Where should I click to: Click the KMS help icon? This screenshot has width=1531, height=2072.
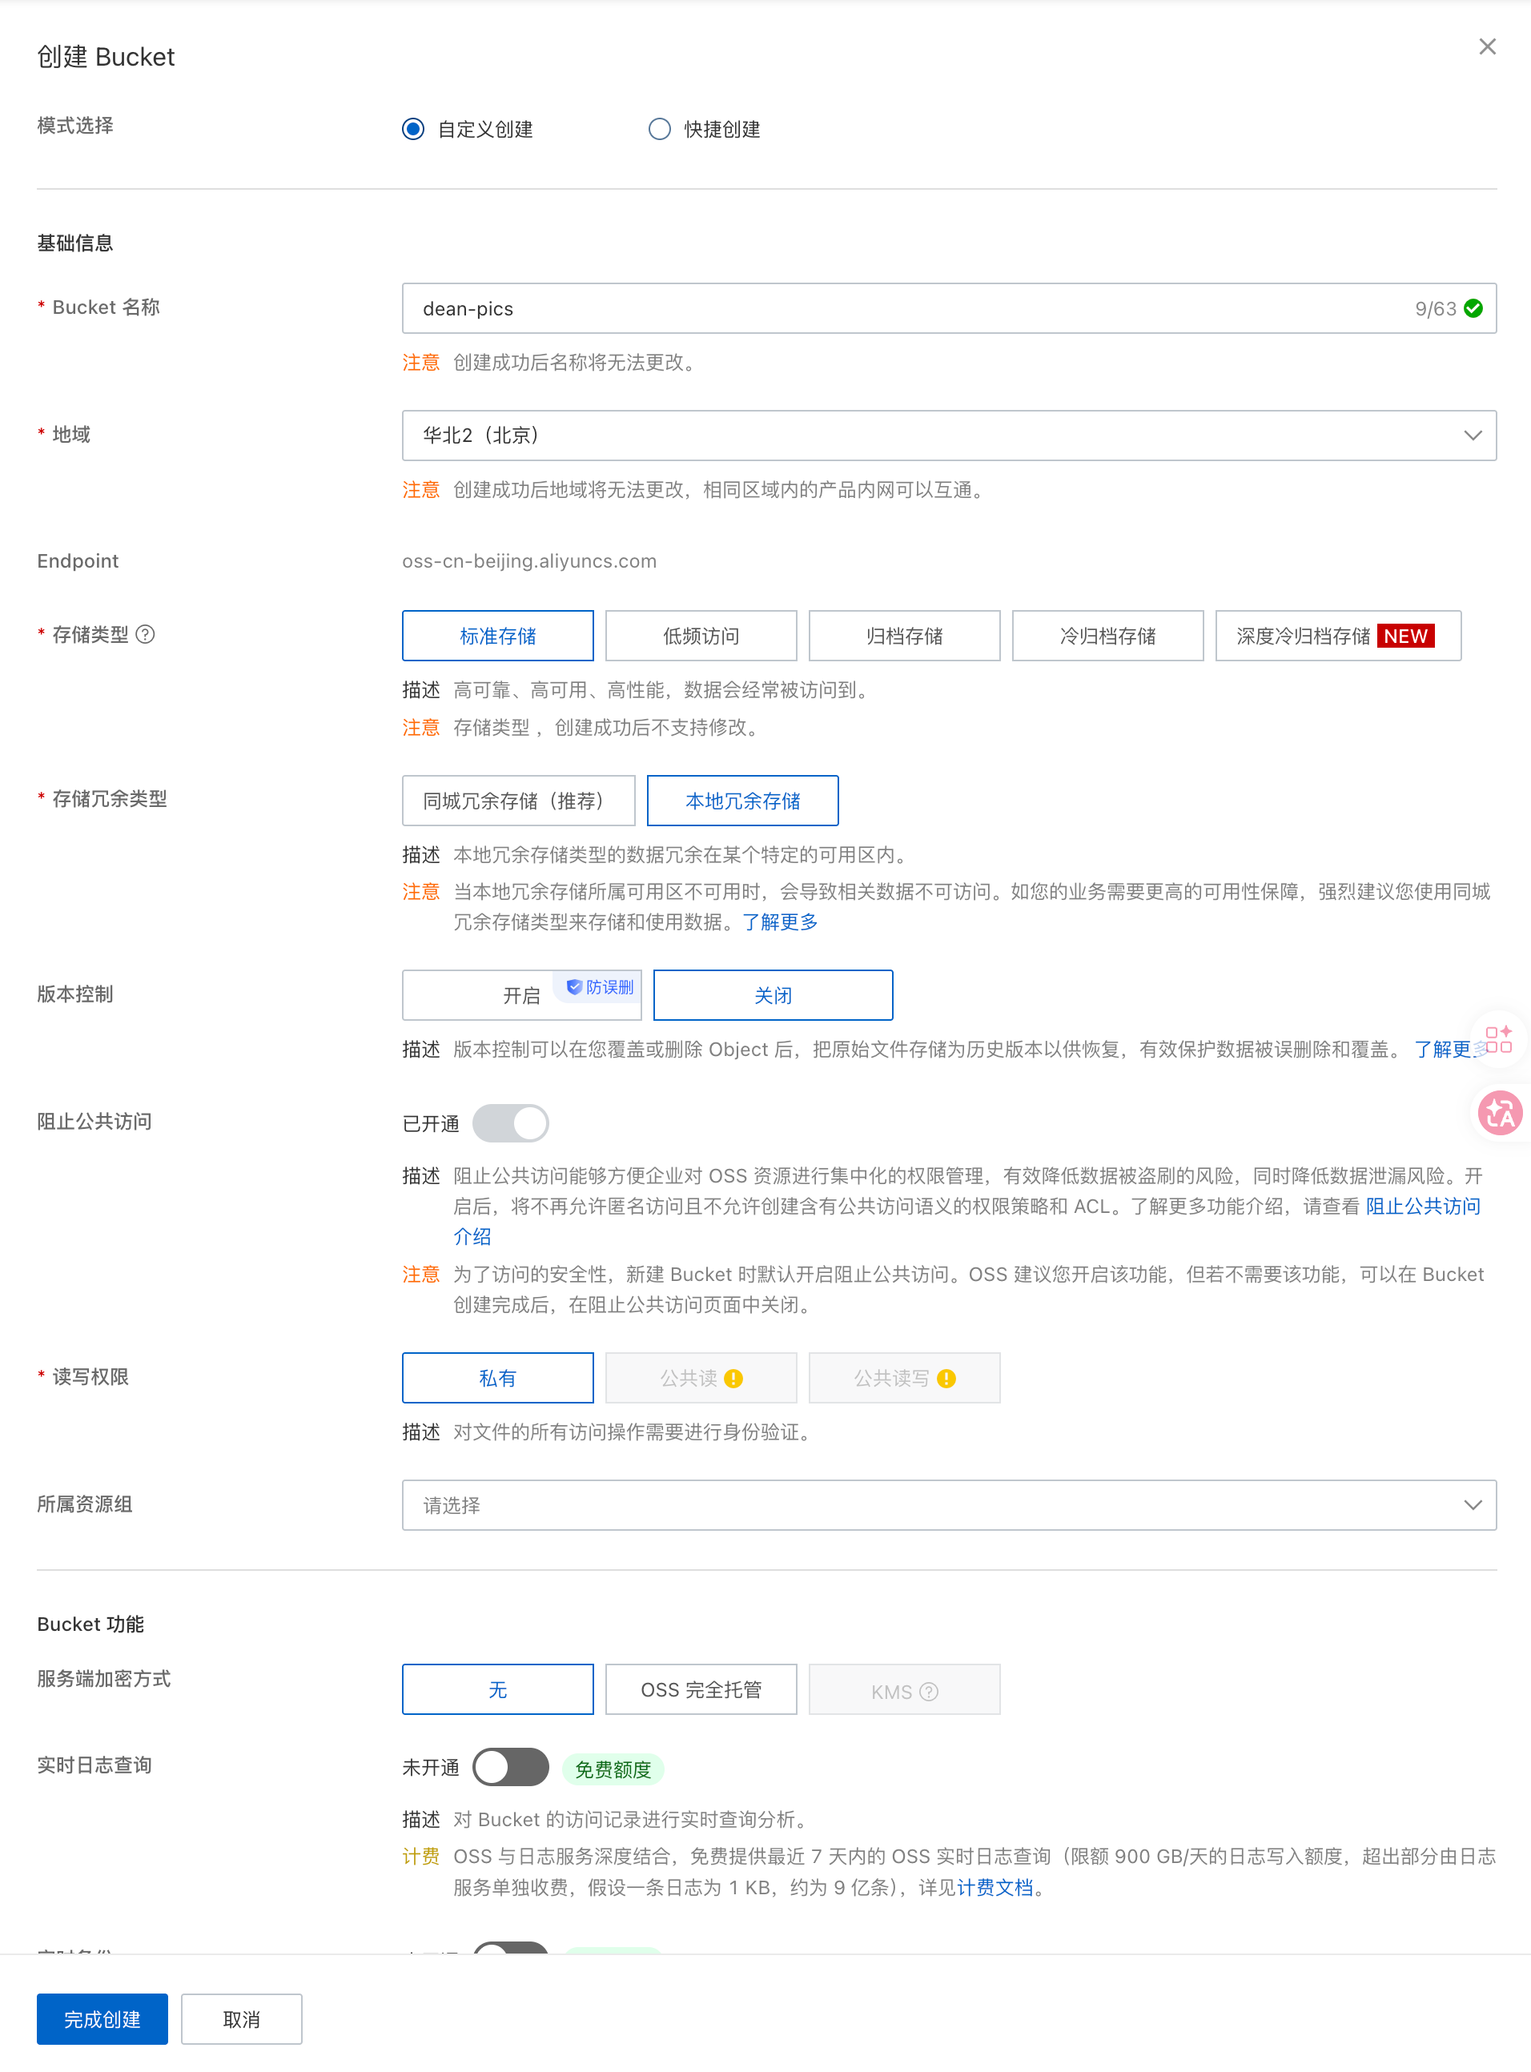point(929,1689)
